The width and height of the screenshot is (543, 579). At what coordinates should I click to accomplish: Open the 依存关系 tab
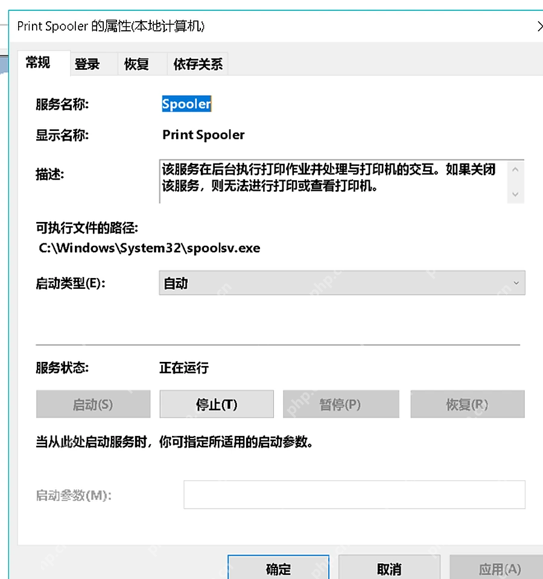pos(198,65)
